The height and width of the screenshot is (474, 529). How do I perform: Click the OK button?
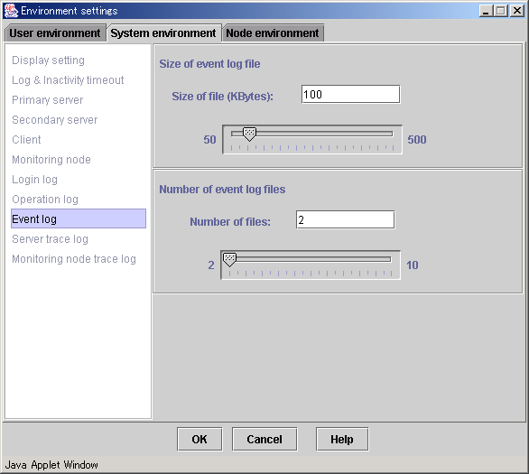200,440
